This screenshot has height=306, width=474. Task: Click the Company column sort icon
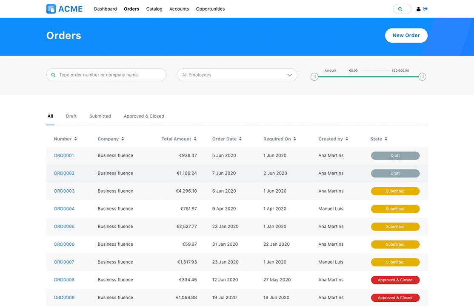[x=122, y=139]
